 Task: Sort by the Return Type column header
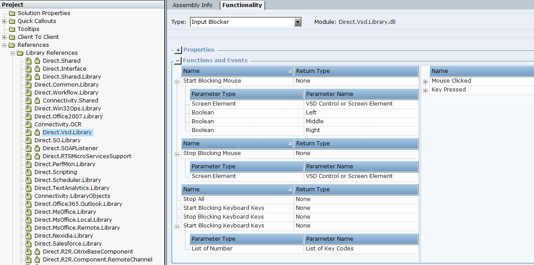356,71
